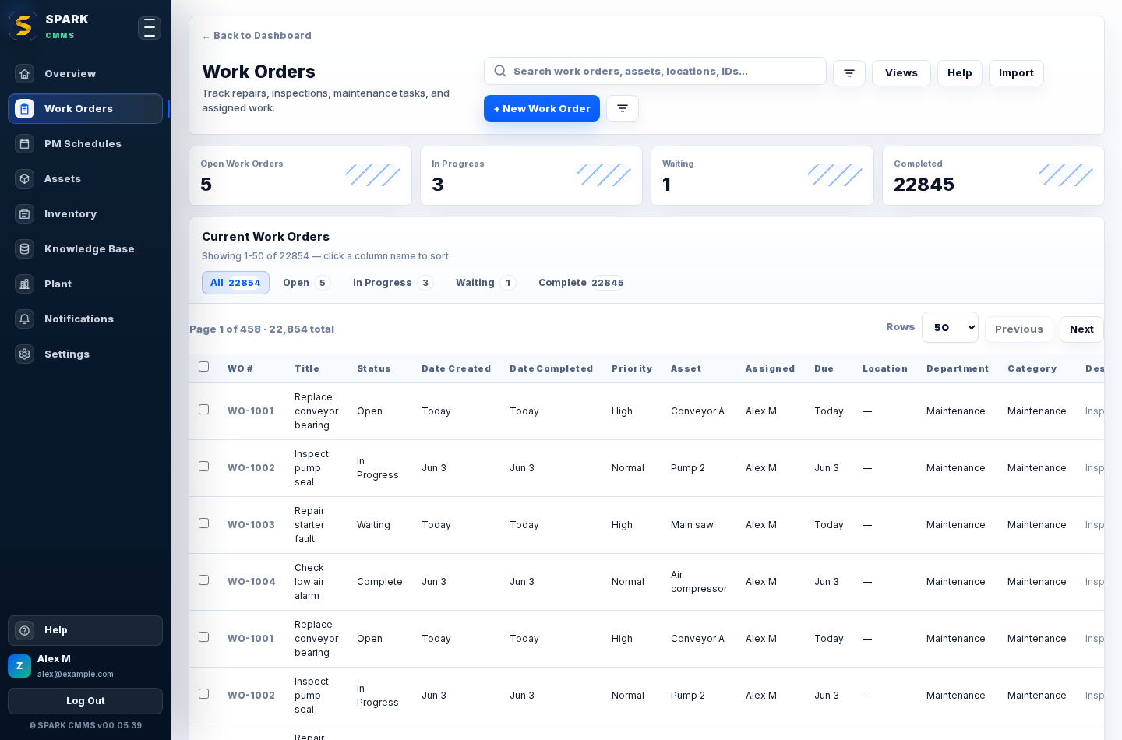
Task: Click the Knowledge Base database icon
Action: pos(25,249)
